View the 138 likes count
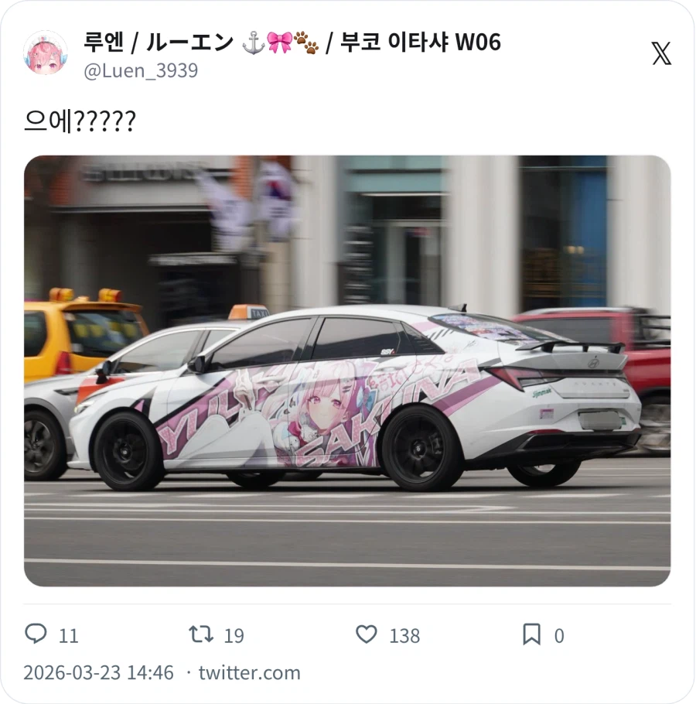Viewport: 696px width, 704px height. coord(404,636)
